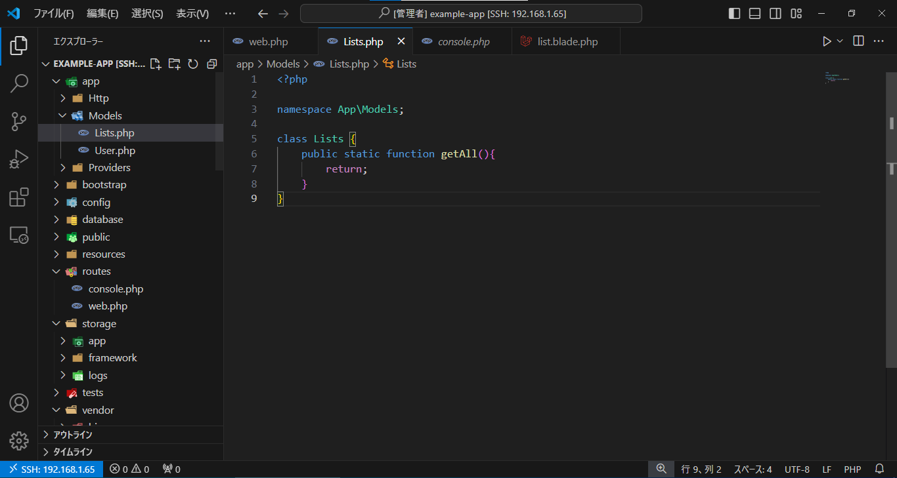The height and width of the screenshot is (478, 897).
Task: Toggle bottom panel visibility
Action: point(755,13)
